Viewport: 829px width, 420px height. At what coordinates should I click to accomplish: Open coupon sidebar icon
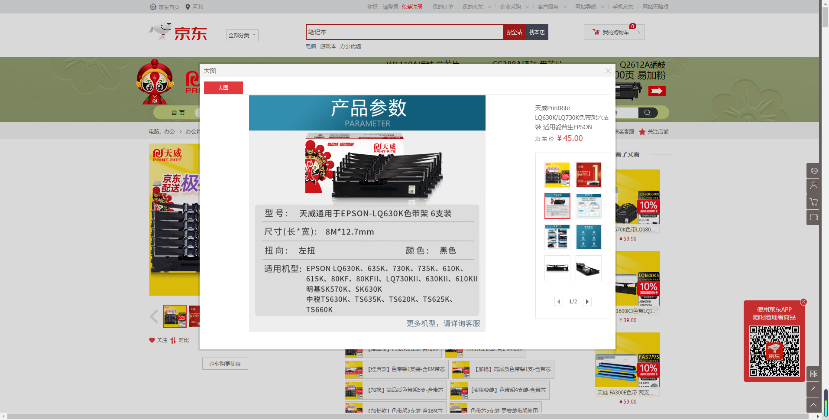point(814,217)
